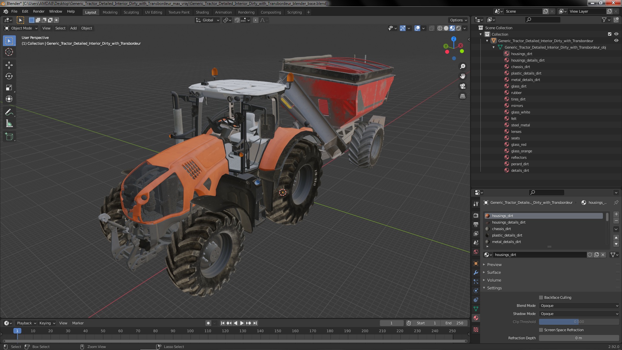622x350 pixels.
Task: Enable the Backface Culling checkbox
Action: point(541,297)
